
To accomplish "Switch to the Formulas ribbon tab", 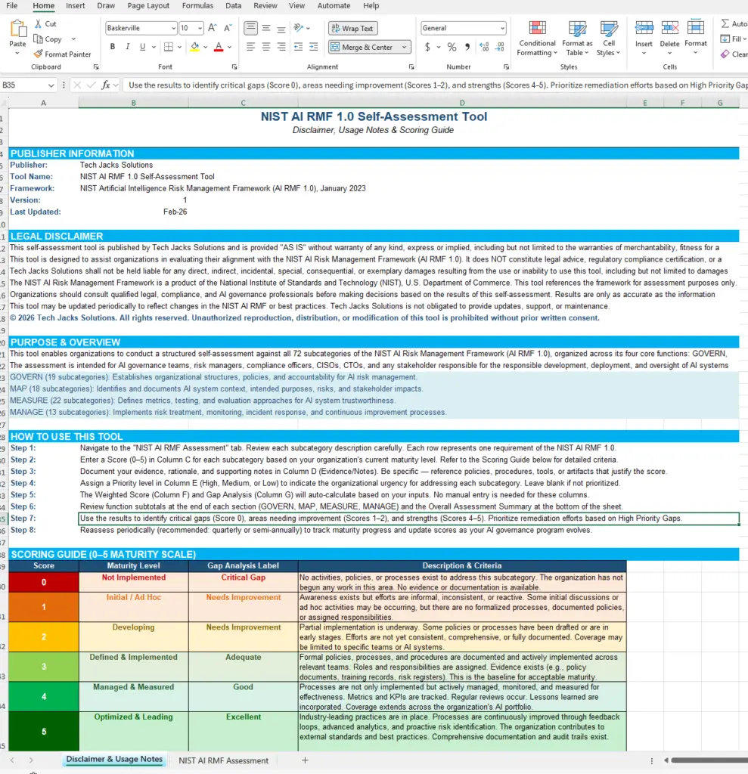I will pos(197,6).
